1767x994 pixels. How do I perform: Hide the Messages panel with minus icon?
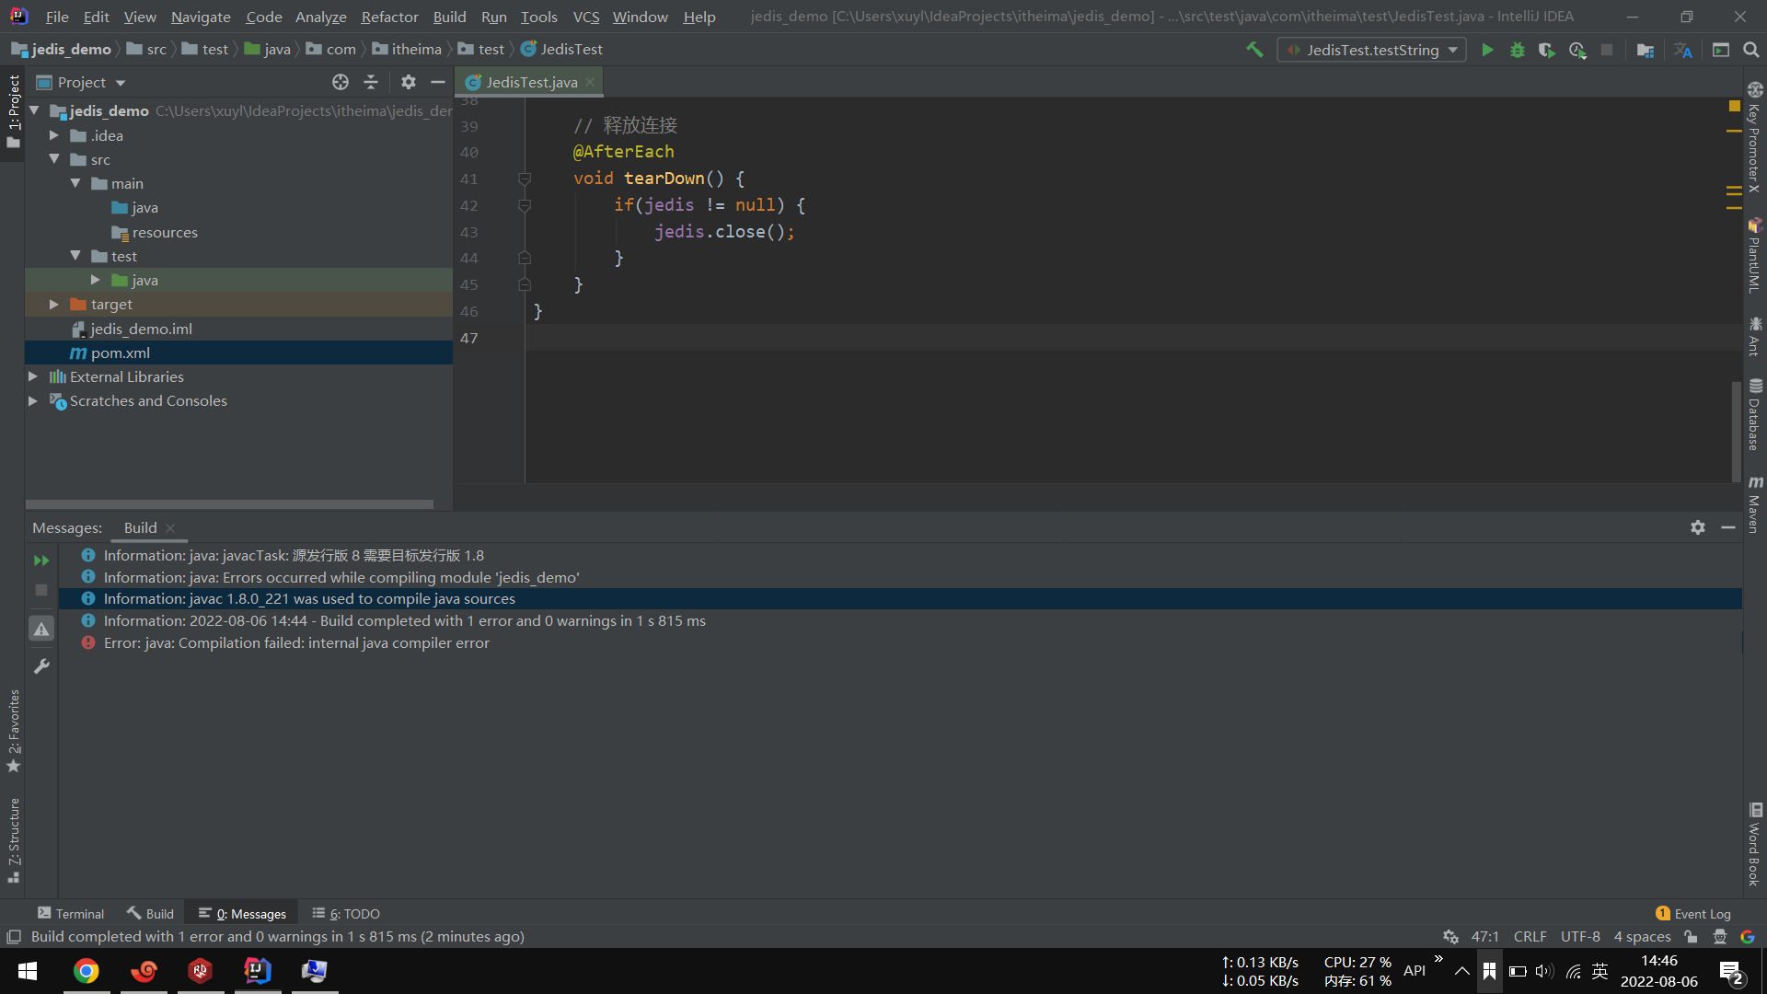tap(1728, 527)
